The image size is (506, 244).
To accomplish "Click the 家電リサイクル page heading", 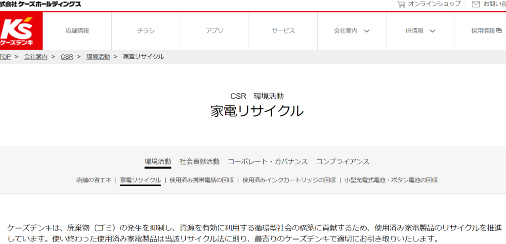I will click(x=257, y=111).
